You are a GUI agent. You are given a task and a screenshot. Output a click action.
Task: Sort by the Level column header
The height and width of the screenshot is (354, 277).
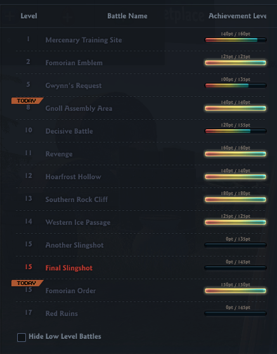click(29, 16)
